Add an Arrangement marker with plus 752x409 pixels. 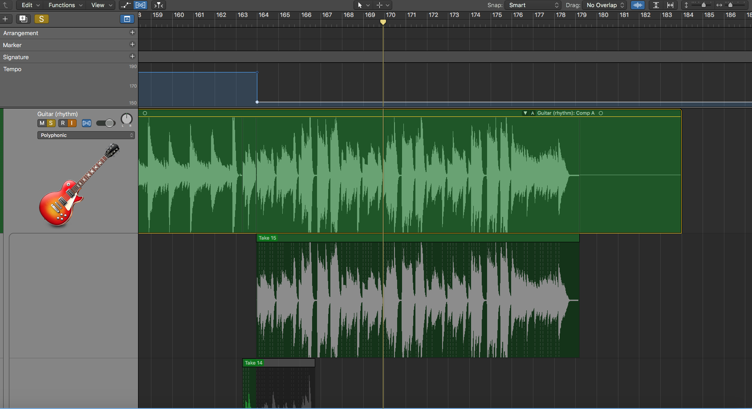[x=132, y=32]
